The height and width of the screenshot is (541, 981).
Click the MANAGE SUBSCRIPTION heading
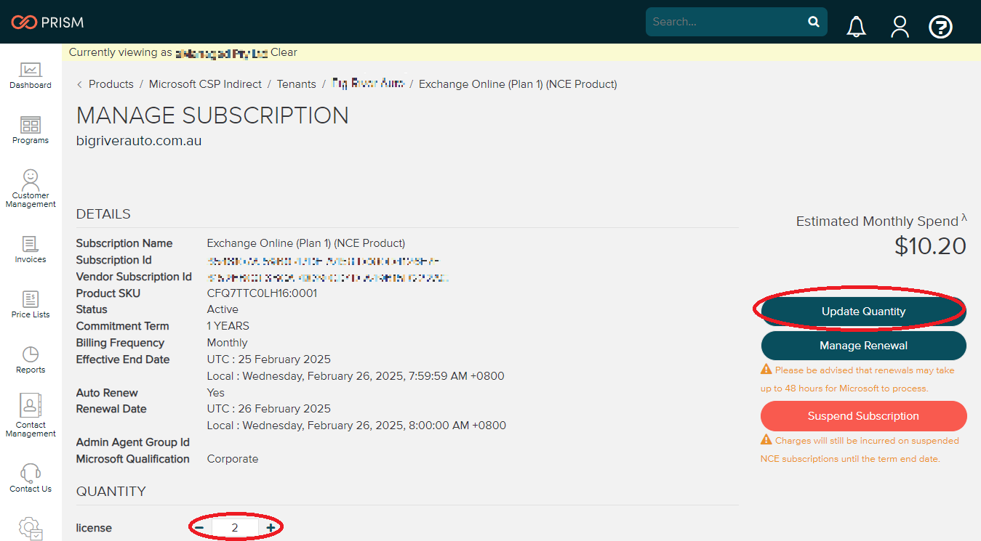(x=212, y=115)
